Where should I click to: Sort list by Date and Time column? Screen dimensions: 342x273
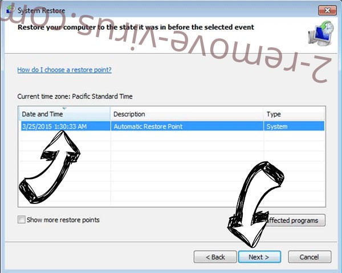tap(64, 114)
